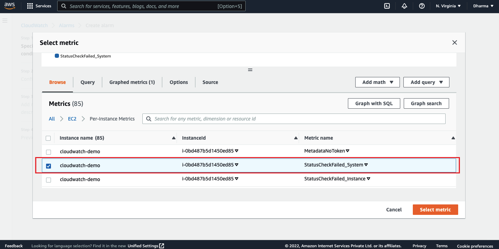Click Alarms breadcrumb behind the dialog
The width and height of the screenshot is (499, 249).
coord(67,25)
